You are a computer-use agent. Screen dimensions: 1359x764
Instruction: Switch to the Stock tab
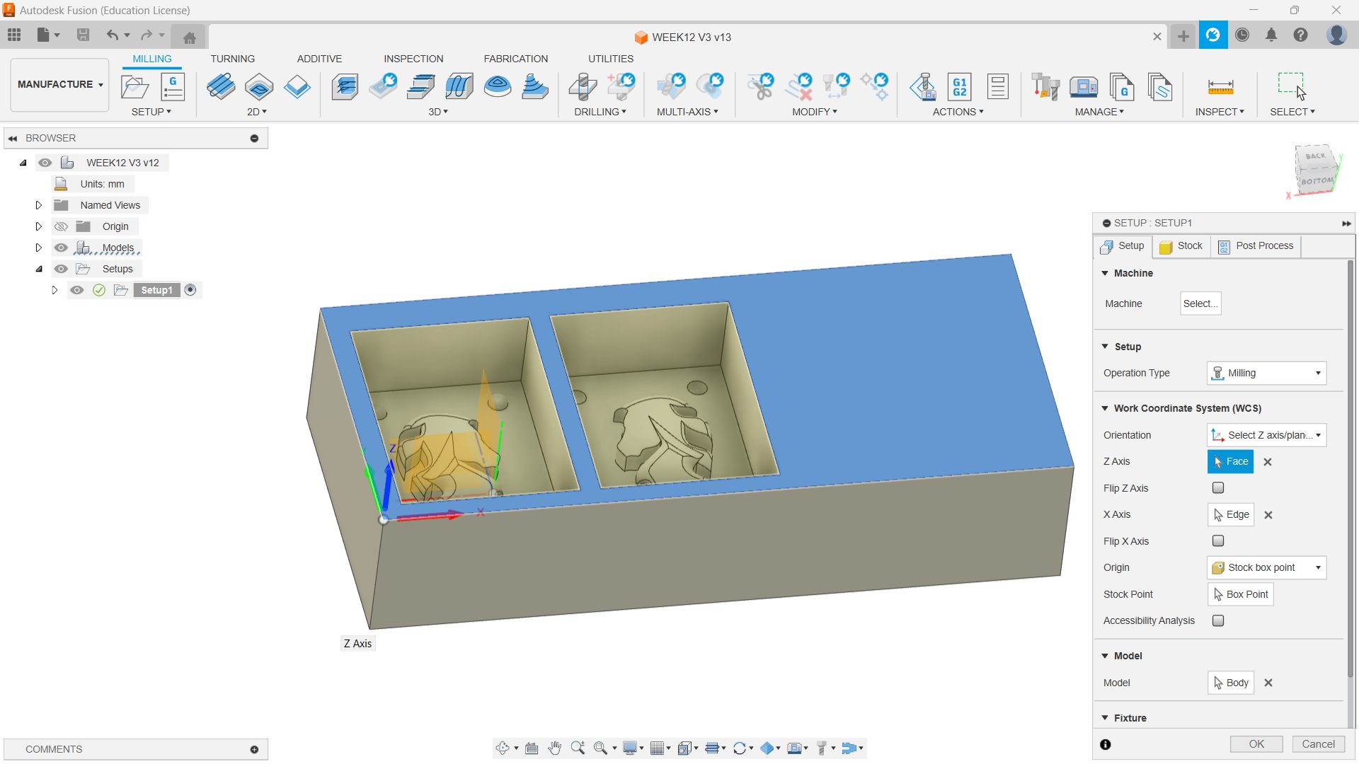(1181, 245)
